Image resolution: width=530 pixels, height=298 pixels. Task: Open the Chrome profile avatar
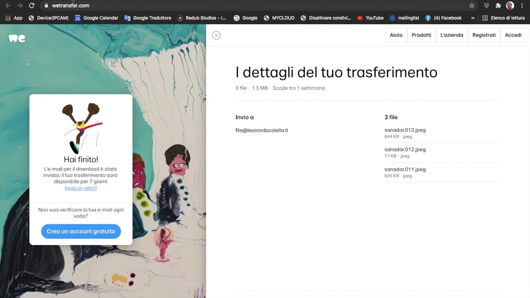click(510, 5)
